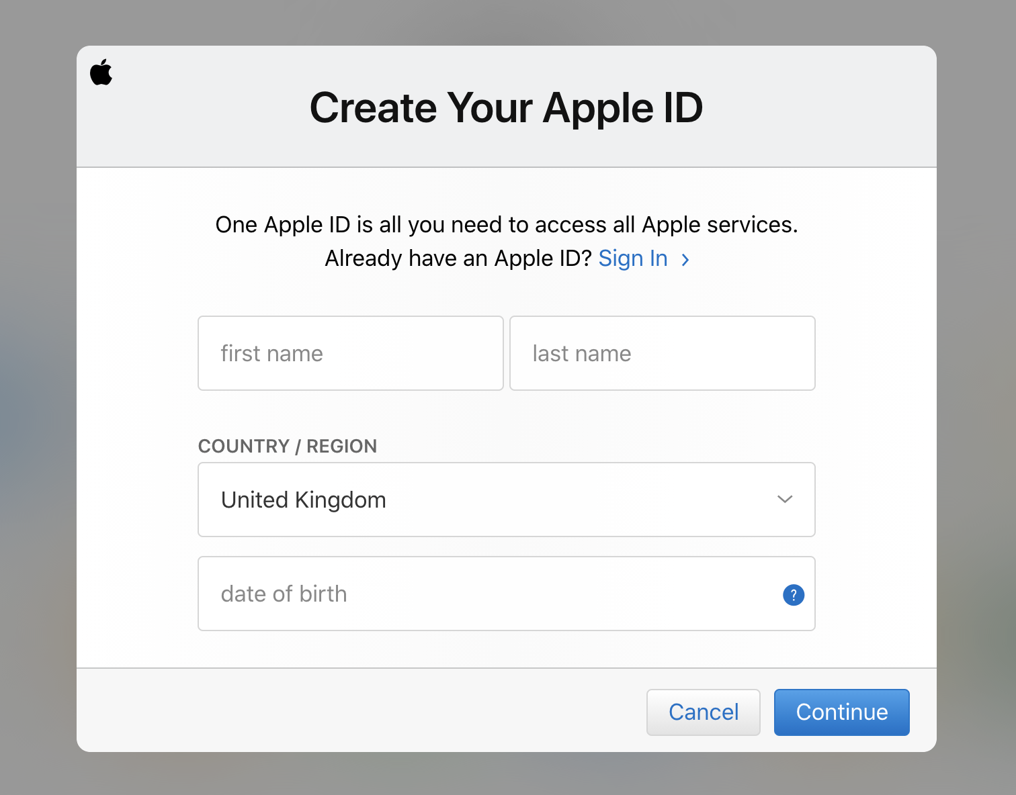The height and width of the screenshot is (795, 1016).
Task: Click the Country / Region dropdown chevron
Action: click(x=785, y=500)
